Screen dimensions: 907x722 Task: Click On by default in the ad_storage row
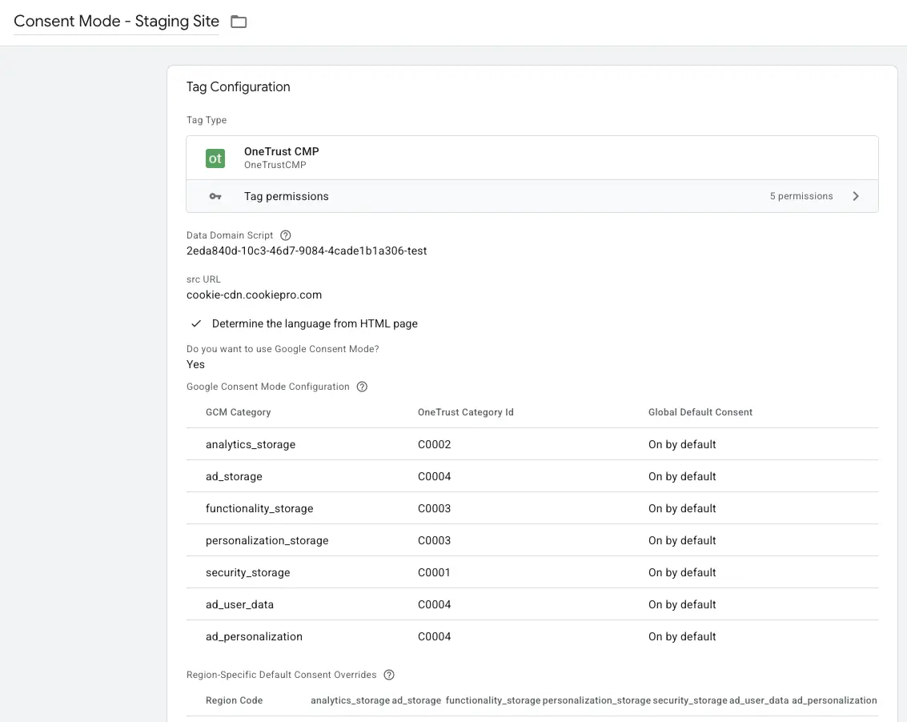pyautogui.click(x=682, y=477)
